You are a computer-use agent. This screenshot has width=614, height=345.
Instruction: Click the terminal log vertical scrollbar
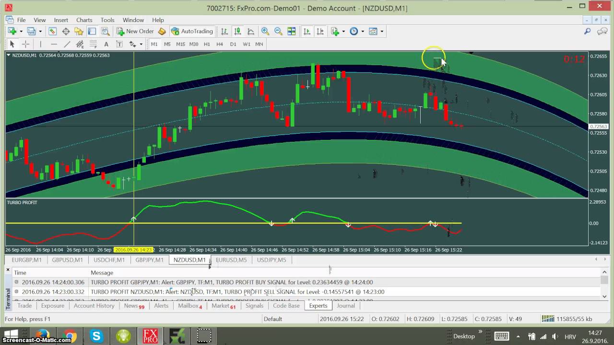[x=604, y=280]
